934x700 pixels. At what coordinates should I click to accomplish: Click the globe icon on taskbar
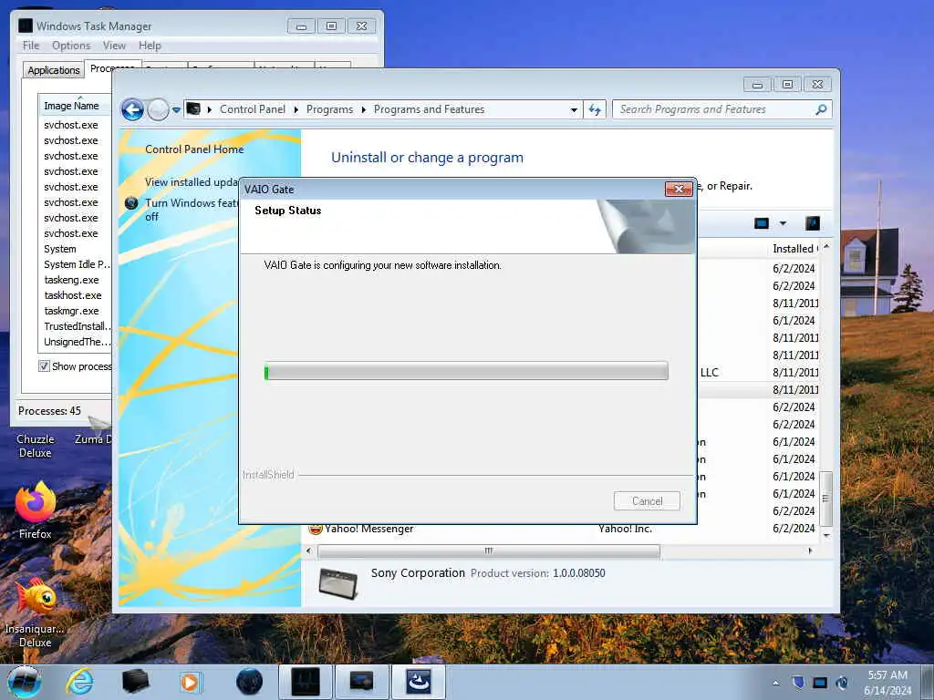point(249,682)
